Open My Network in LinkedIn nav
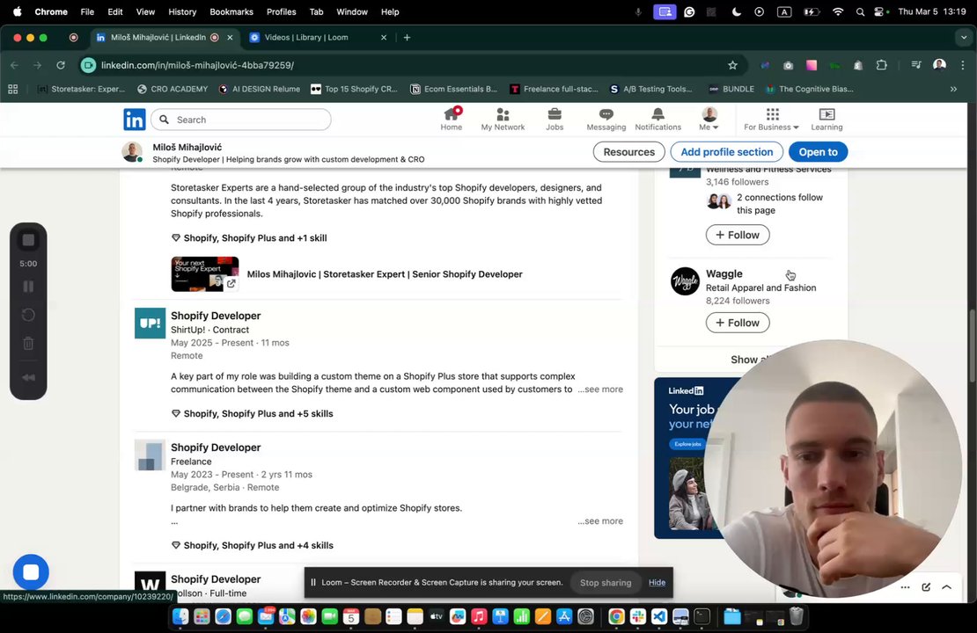The image size is (977, 633). coord(503,119)
